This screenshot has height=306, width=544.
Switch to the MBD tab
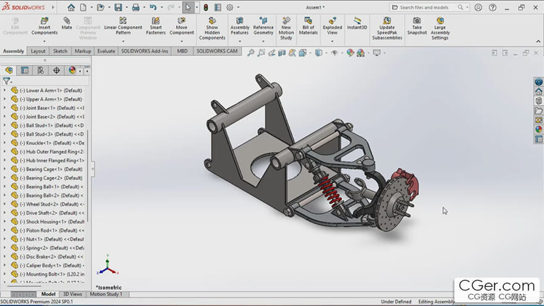[x=182, y=51]
